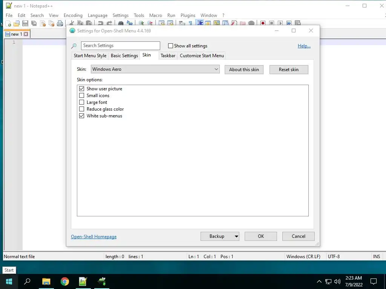Image resolution: width=386 pixels, height=289 pixels.
Task: Click the Save All icon in Notepad++ toolbar
Action: [x=34, y=23]
